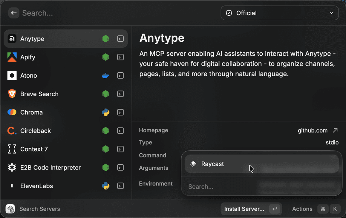Click Context 7's terminal stdio icon
Viewport: 346px width, 218px height.
click(x=120, y=149)
